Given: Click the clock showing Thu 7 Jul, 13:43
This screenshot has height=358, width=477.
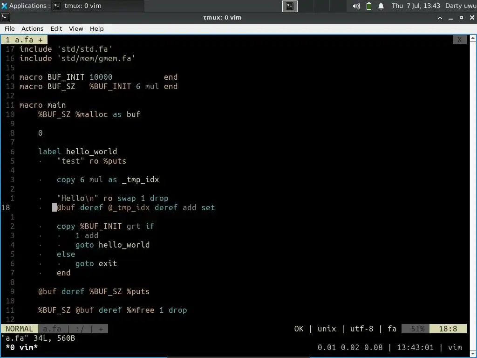Looking at the screenshot, I should click(416, 6).
